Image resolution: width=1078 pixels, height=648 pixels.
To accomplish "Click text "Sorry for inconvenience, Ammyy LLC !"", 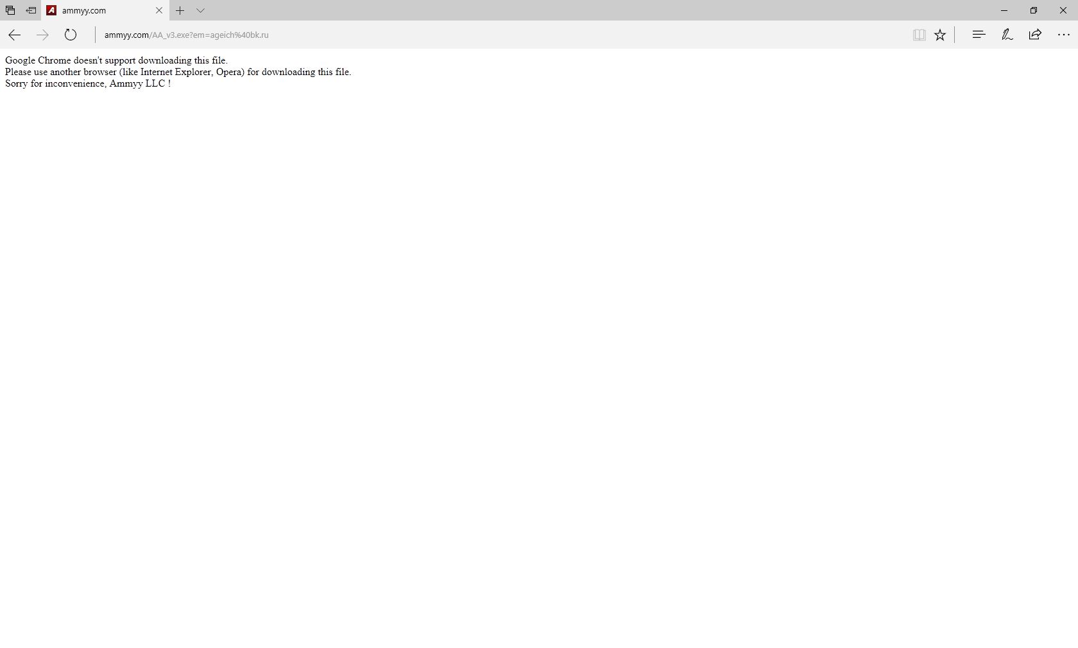I will 88,83.
